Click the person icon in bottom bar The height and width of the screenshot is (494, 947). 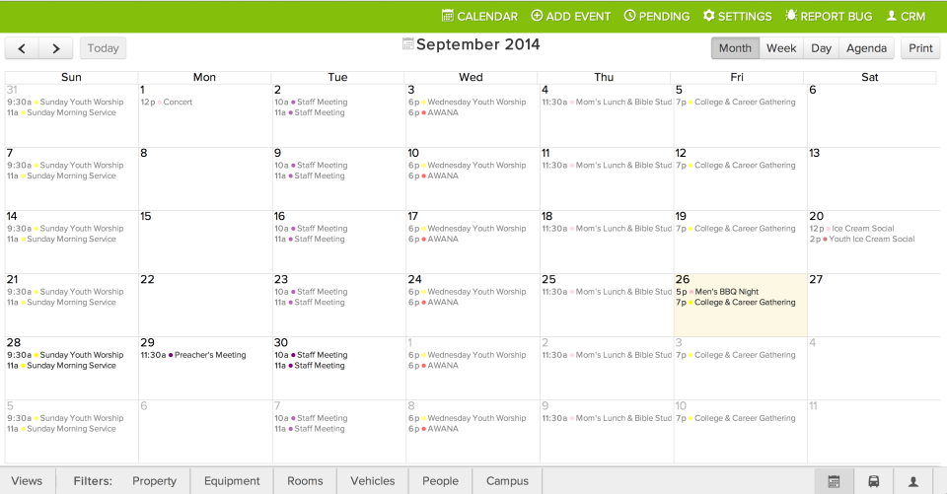point(913,481)
